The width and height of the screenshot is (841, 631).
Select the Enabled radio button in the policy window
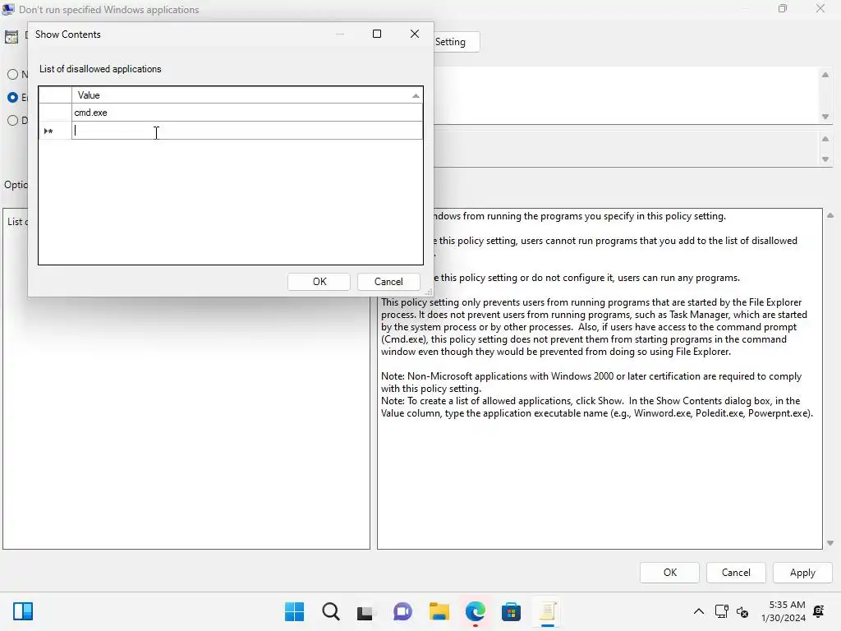[13, 98]
